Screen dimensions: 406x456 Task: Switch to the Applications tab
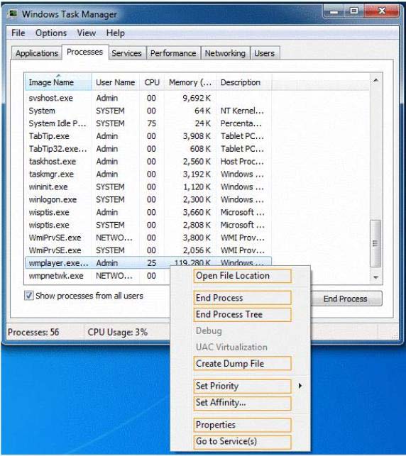click(x=37, y=53)
